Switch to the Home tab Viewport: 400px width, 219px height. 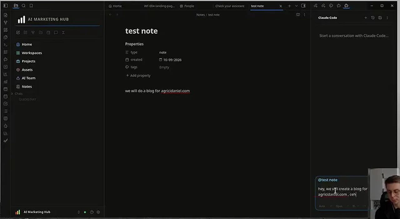(x=115, y=6)
